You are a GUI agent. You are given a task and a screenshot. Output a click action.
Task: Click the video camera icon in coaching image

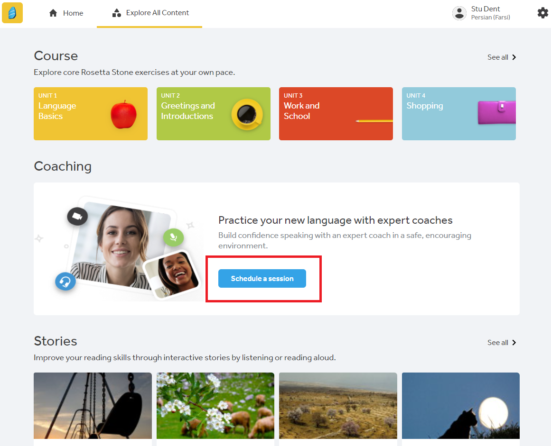pos(77,217)
